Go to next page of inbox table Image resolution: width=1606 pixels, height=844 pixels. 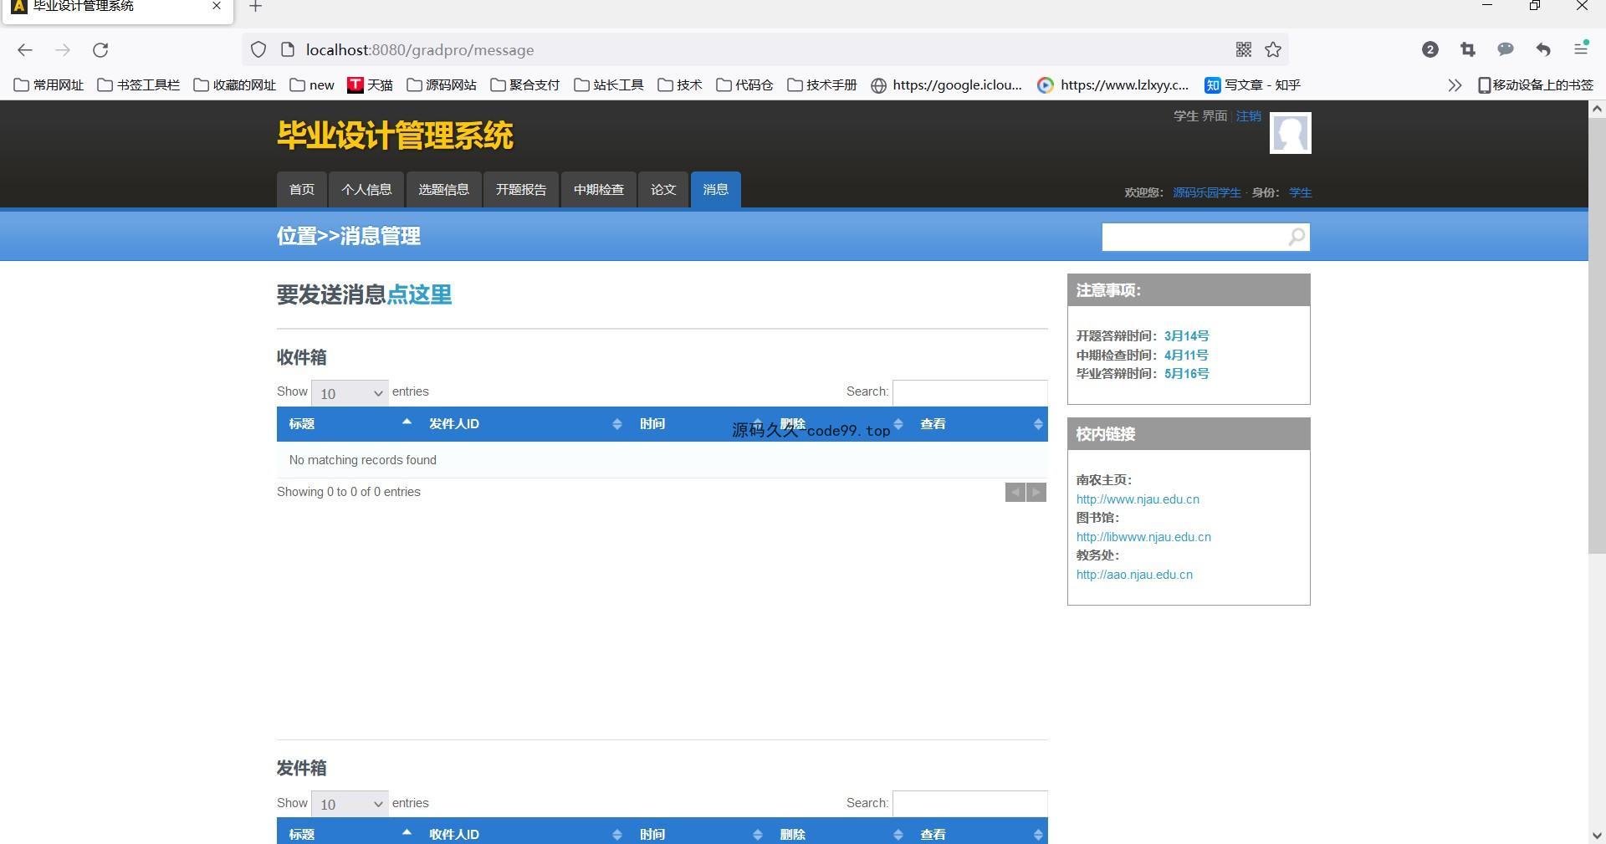coord(1036,493)
